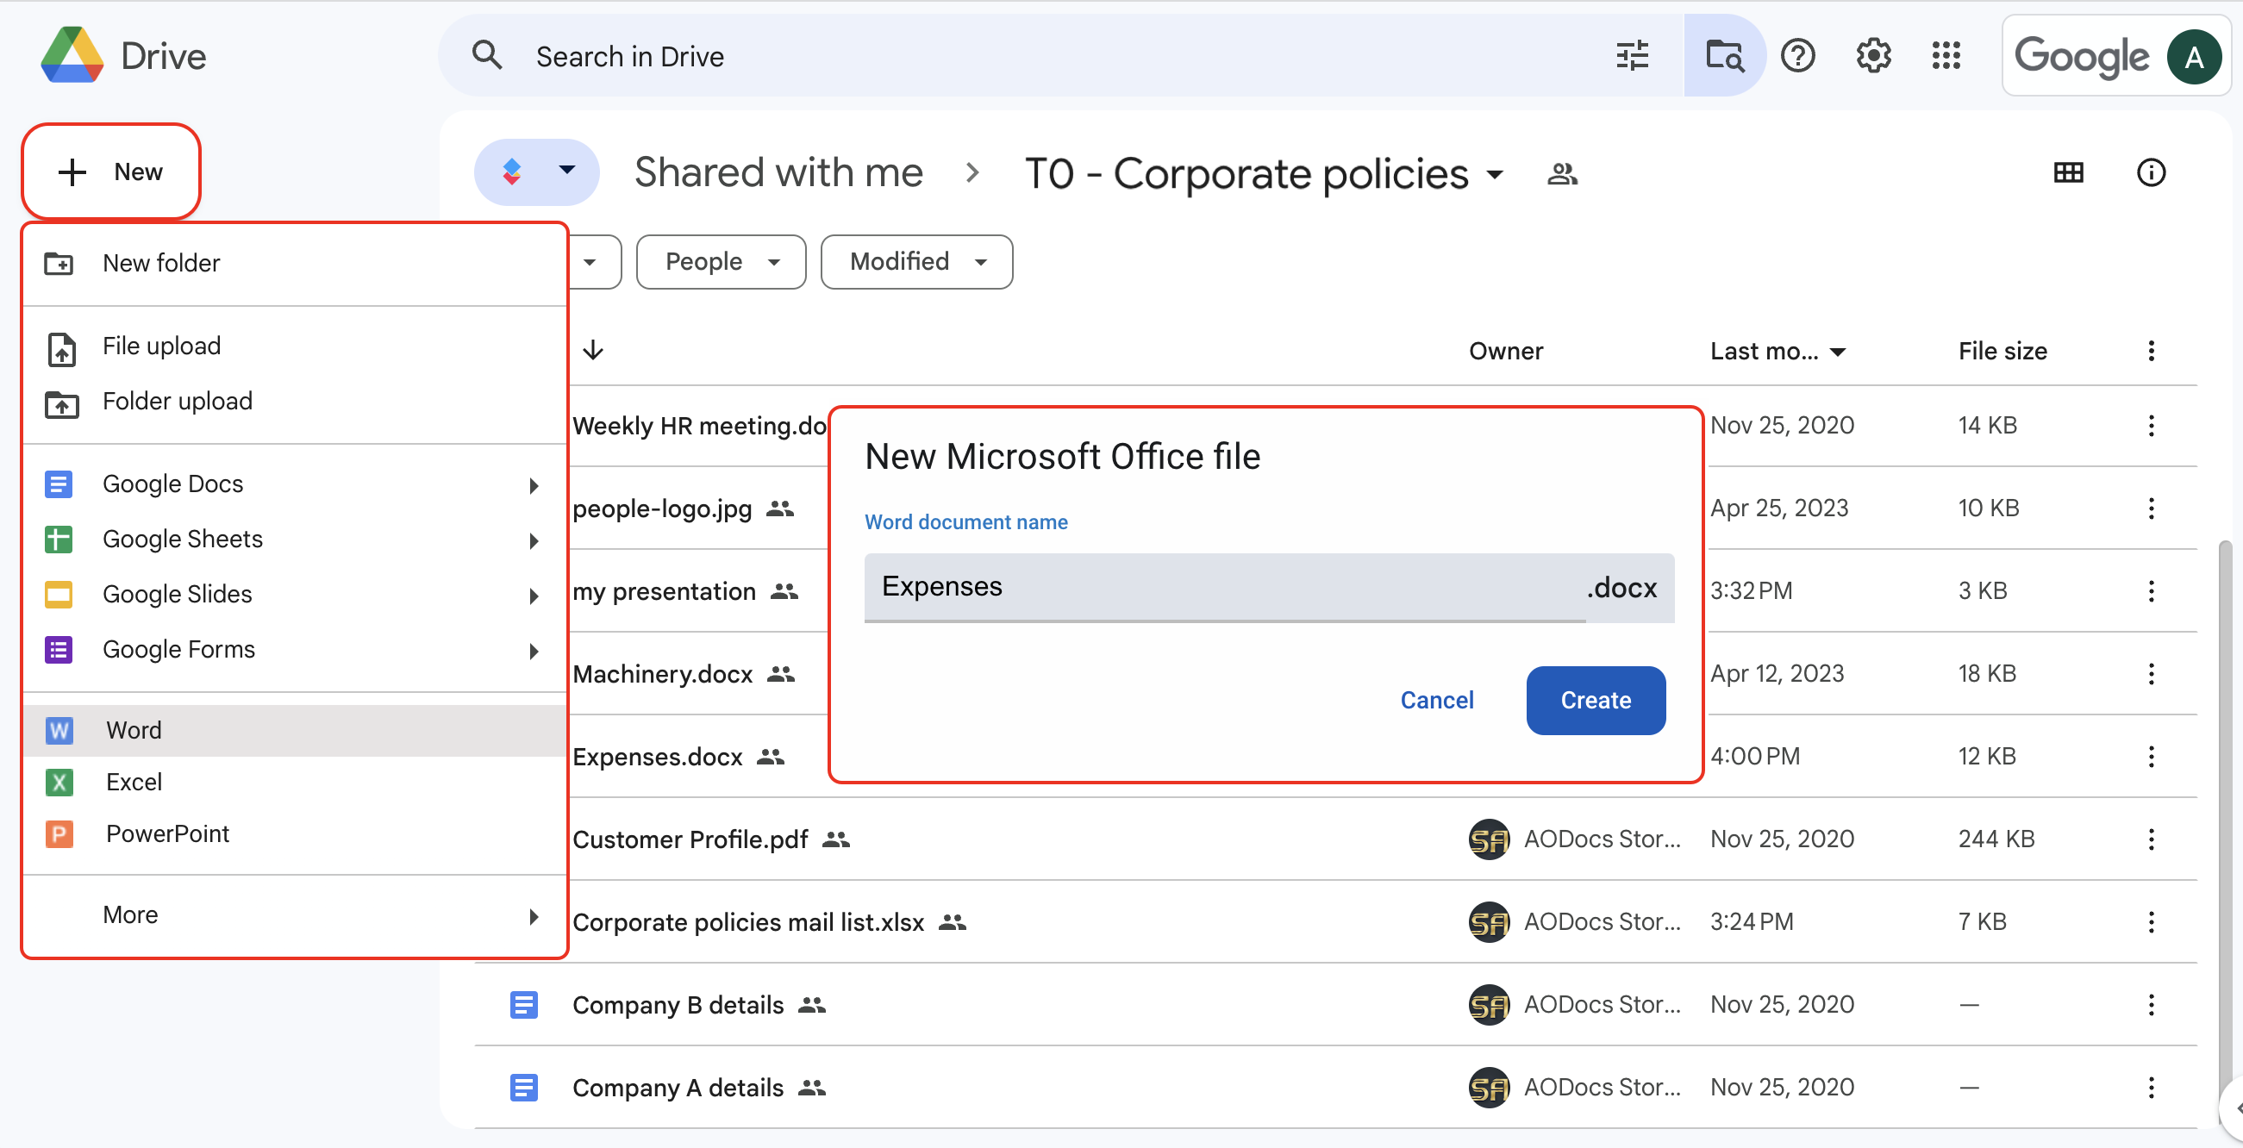
Task: Cancel the New Microsoft Office file dialog
Action: (x=1437, y=700)
